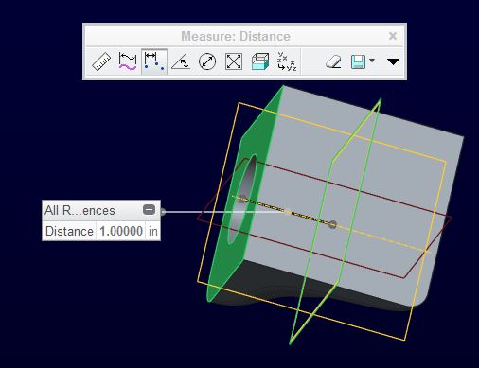Click the All R...ences header label
The height and width of the screenshot is (368, 479).
coord(80,210)
